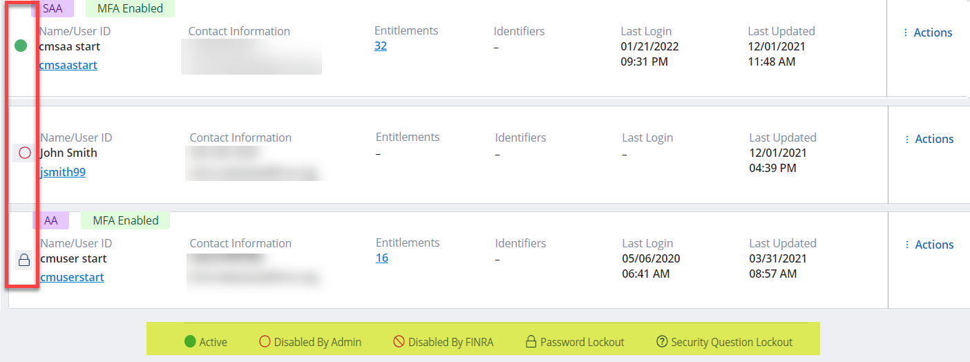This screenshot has width=970, height=362.
Task: Click the Disabled By Admin legend icon
Action: pyautogui.click(x=265, y=341)
